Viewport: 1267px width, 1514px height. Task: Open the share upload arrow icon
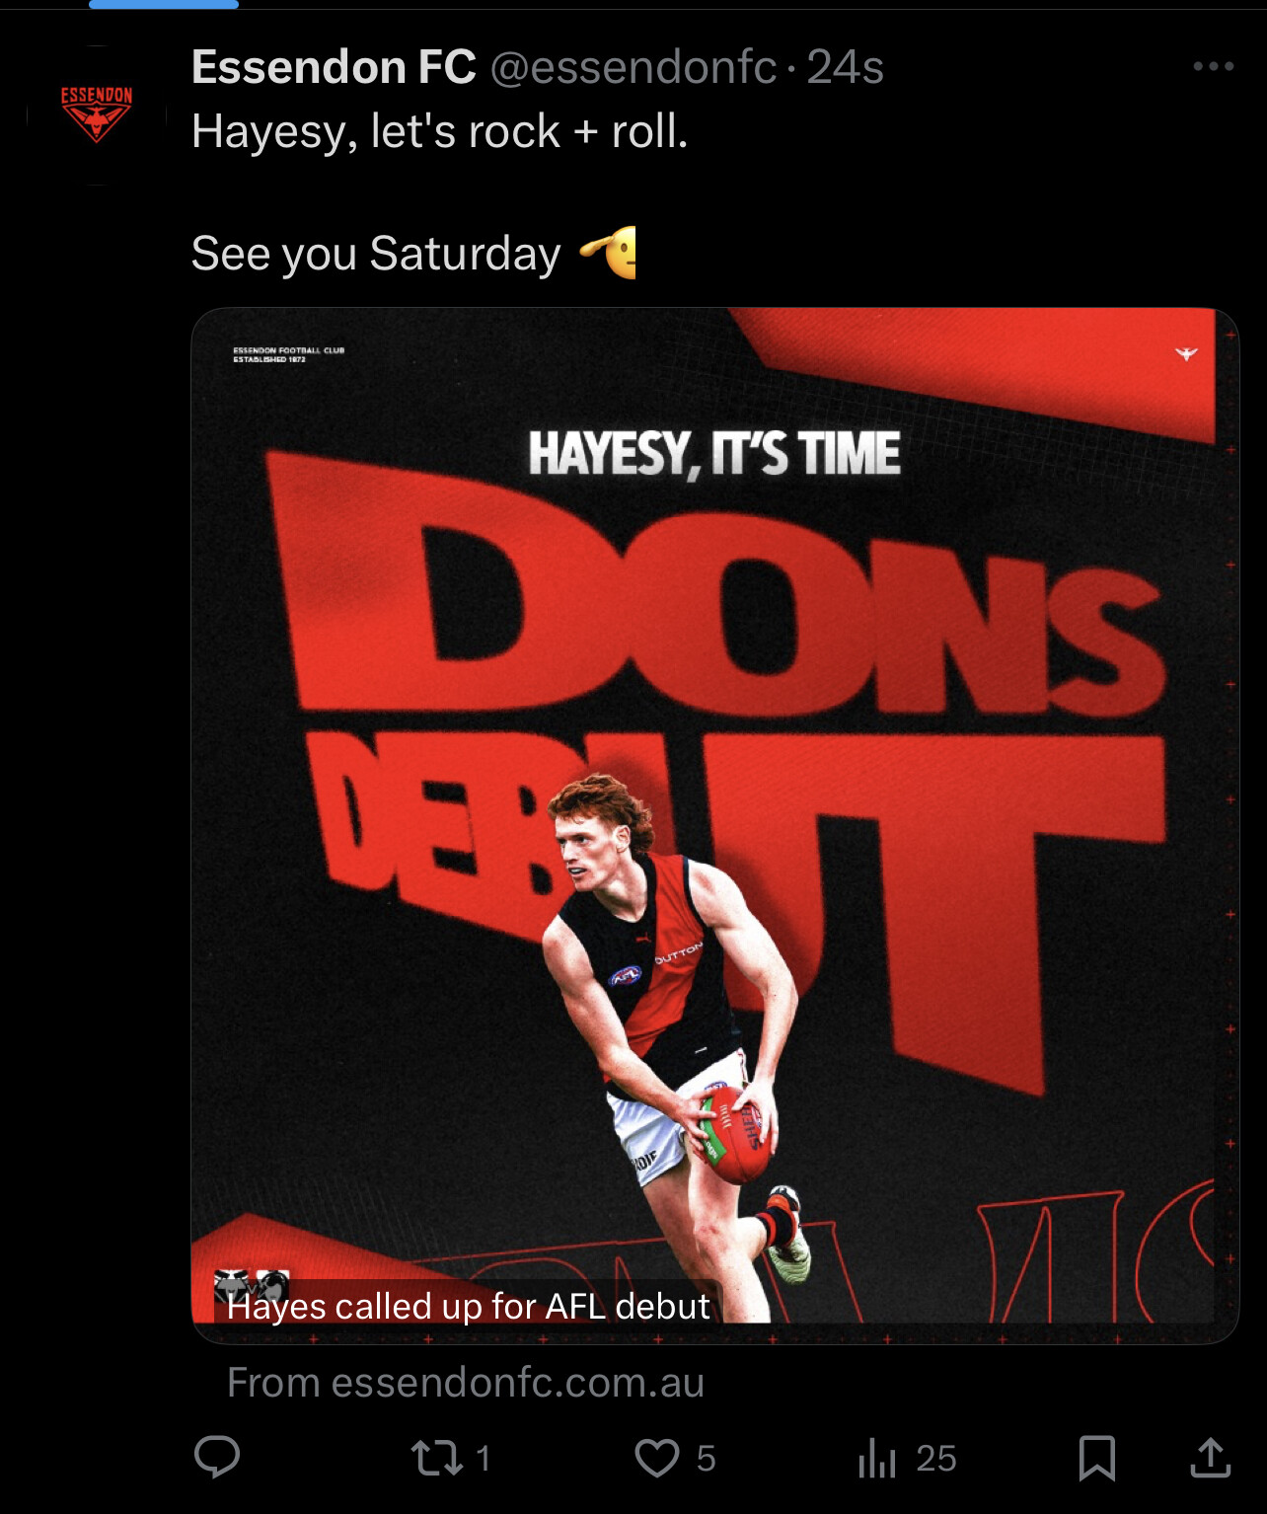1211,1457
